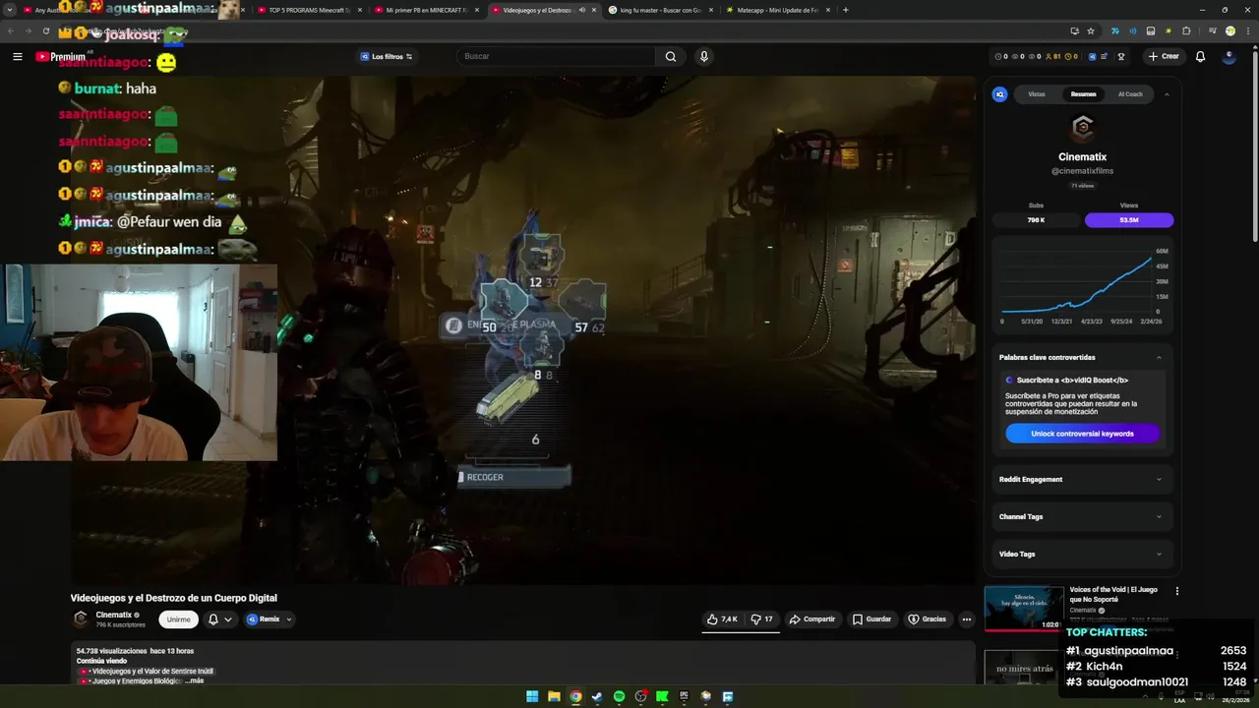Viewport: 1259px width, 708px height.
Task: Open the Remix dropdown
Action: pos(269,619)
